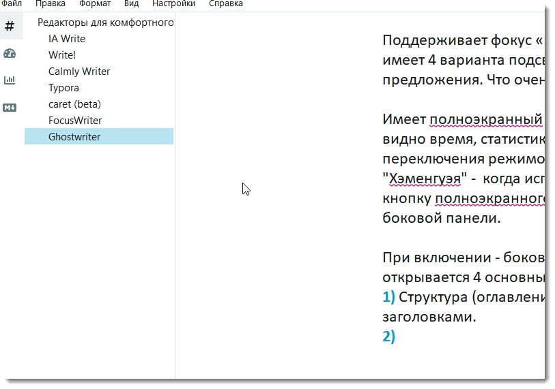555x389 pixels.
Task: Open the Markdown cheat sheet icon
Action: pyautogui.click(x=10, y=108)
